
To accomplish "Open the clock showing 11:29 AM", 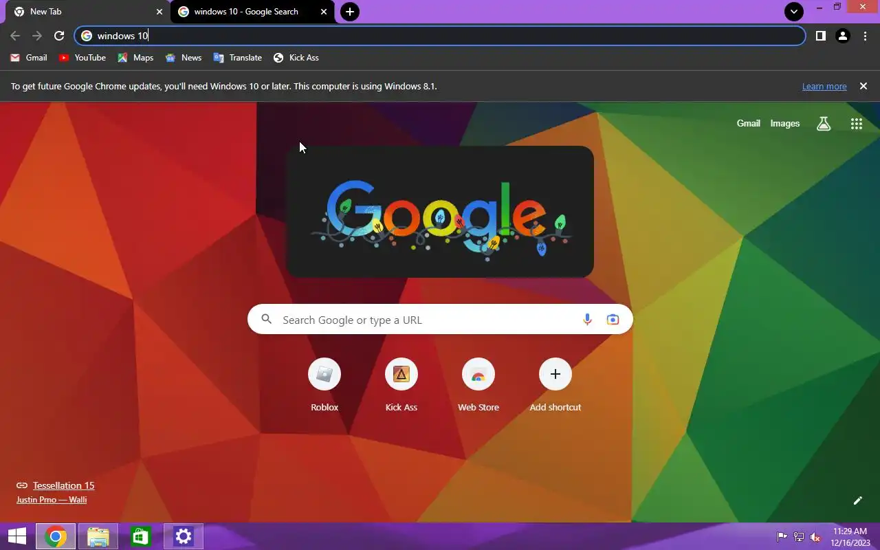I will click(x=850, y=537).
